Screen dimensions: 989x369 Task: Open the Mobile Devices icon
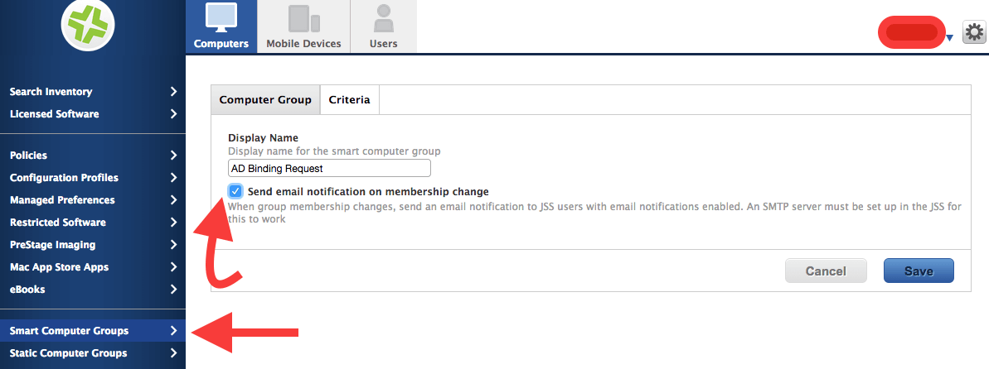click(x=303, y=18)
